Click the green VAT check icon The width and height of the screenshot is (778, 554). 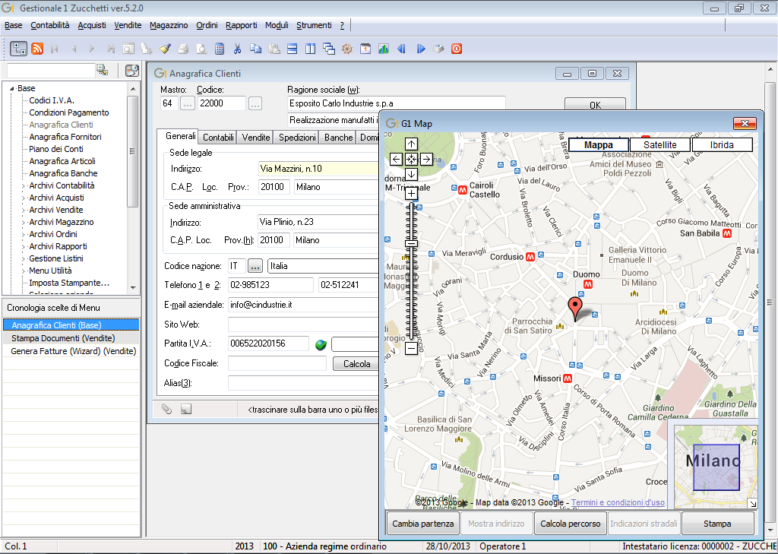321,345
